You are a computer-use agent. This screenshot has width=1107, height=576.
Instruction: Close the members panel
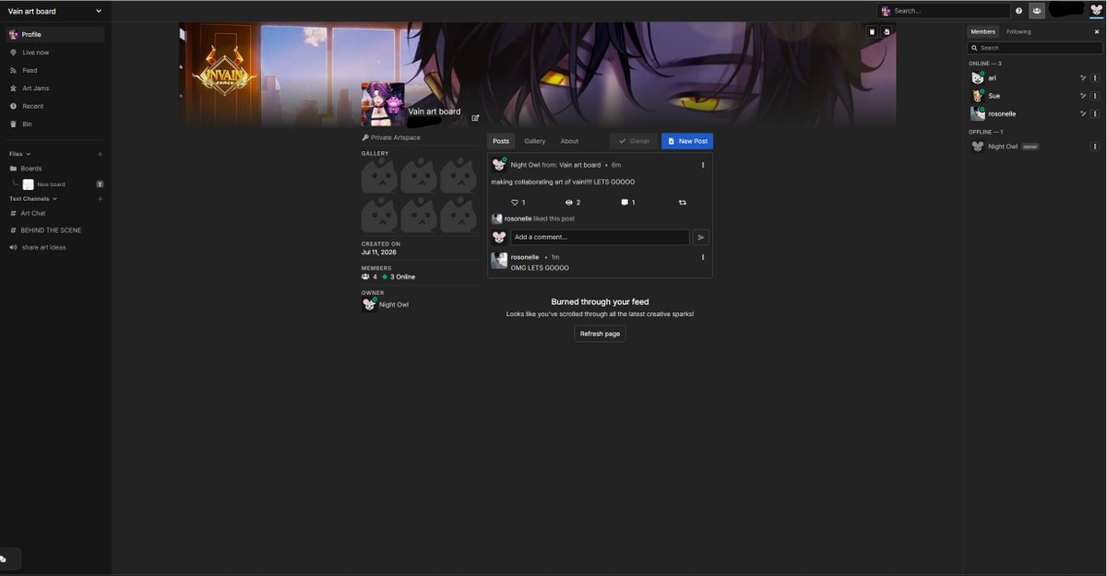coord(1095,31)
